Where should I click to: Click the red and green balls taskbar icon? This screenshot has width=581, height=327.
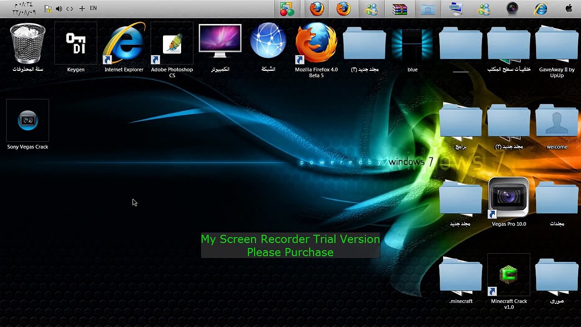point(287,9)
